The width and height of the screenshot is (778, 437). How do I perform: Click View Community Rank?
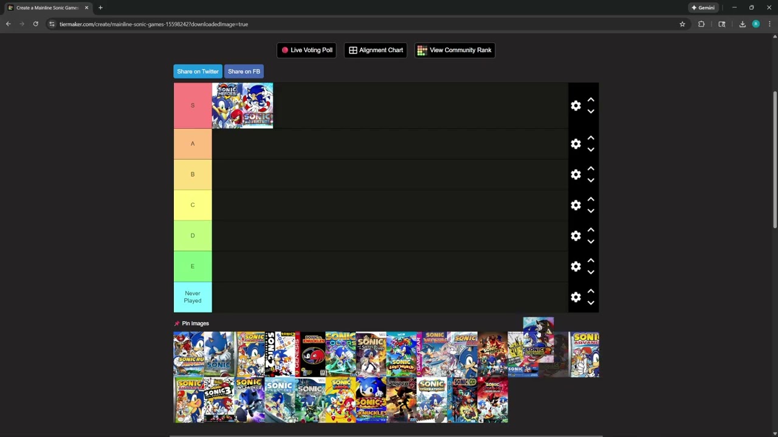point(455,50)
